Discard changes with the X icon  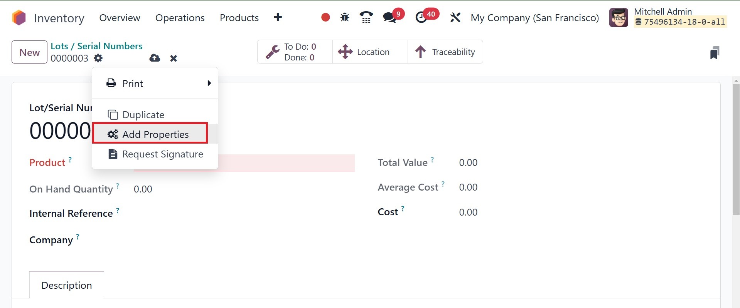174,58
